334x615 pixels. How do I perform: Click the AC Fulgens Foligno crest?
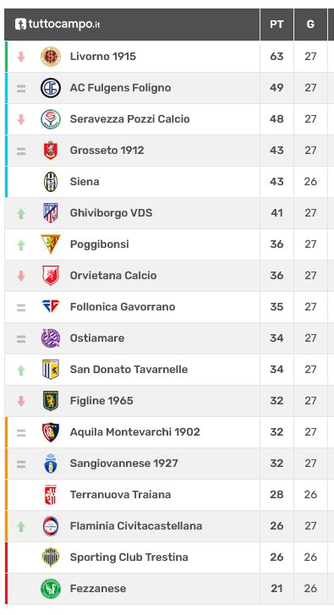[x=51, y=88]
